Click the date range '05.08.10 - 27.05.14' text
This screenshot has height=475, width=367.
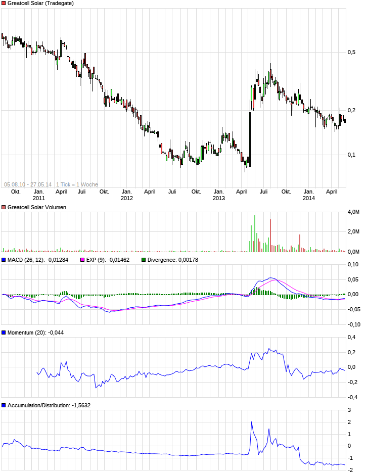point(28,184)
